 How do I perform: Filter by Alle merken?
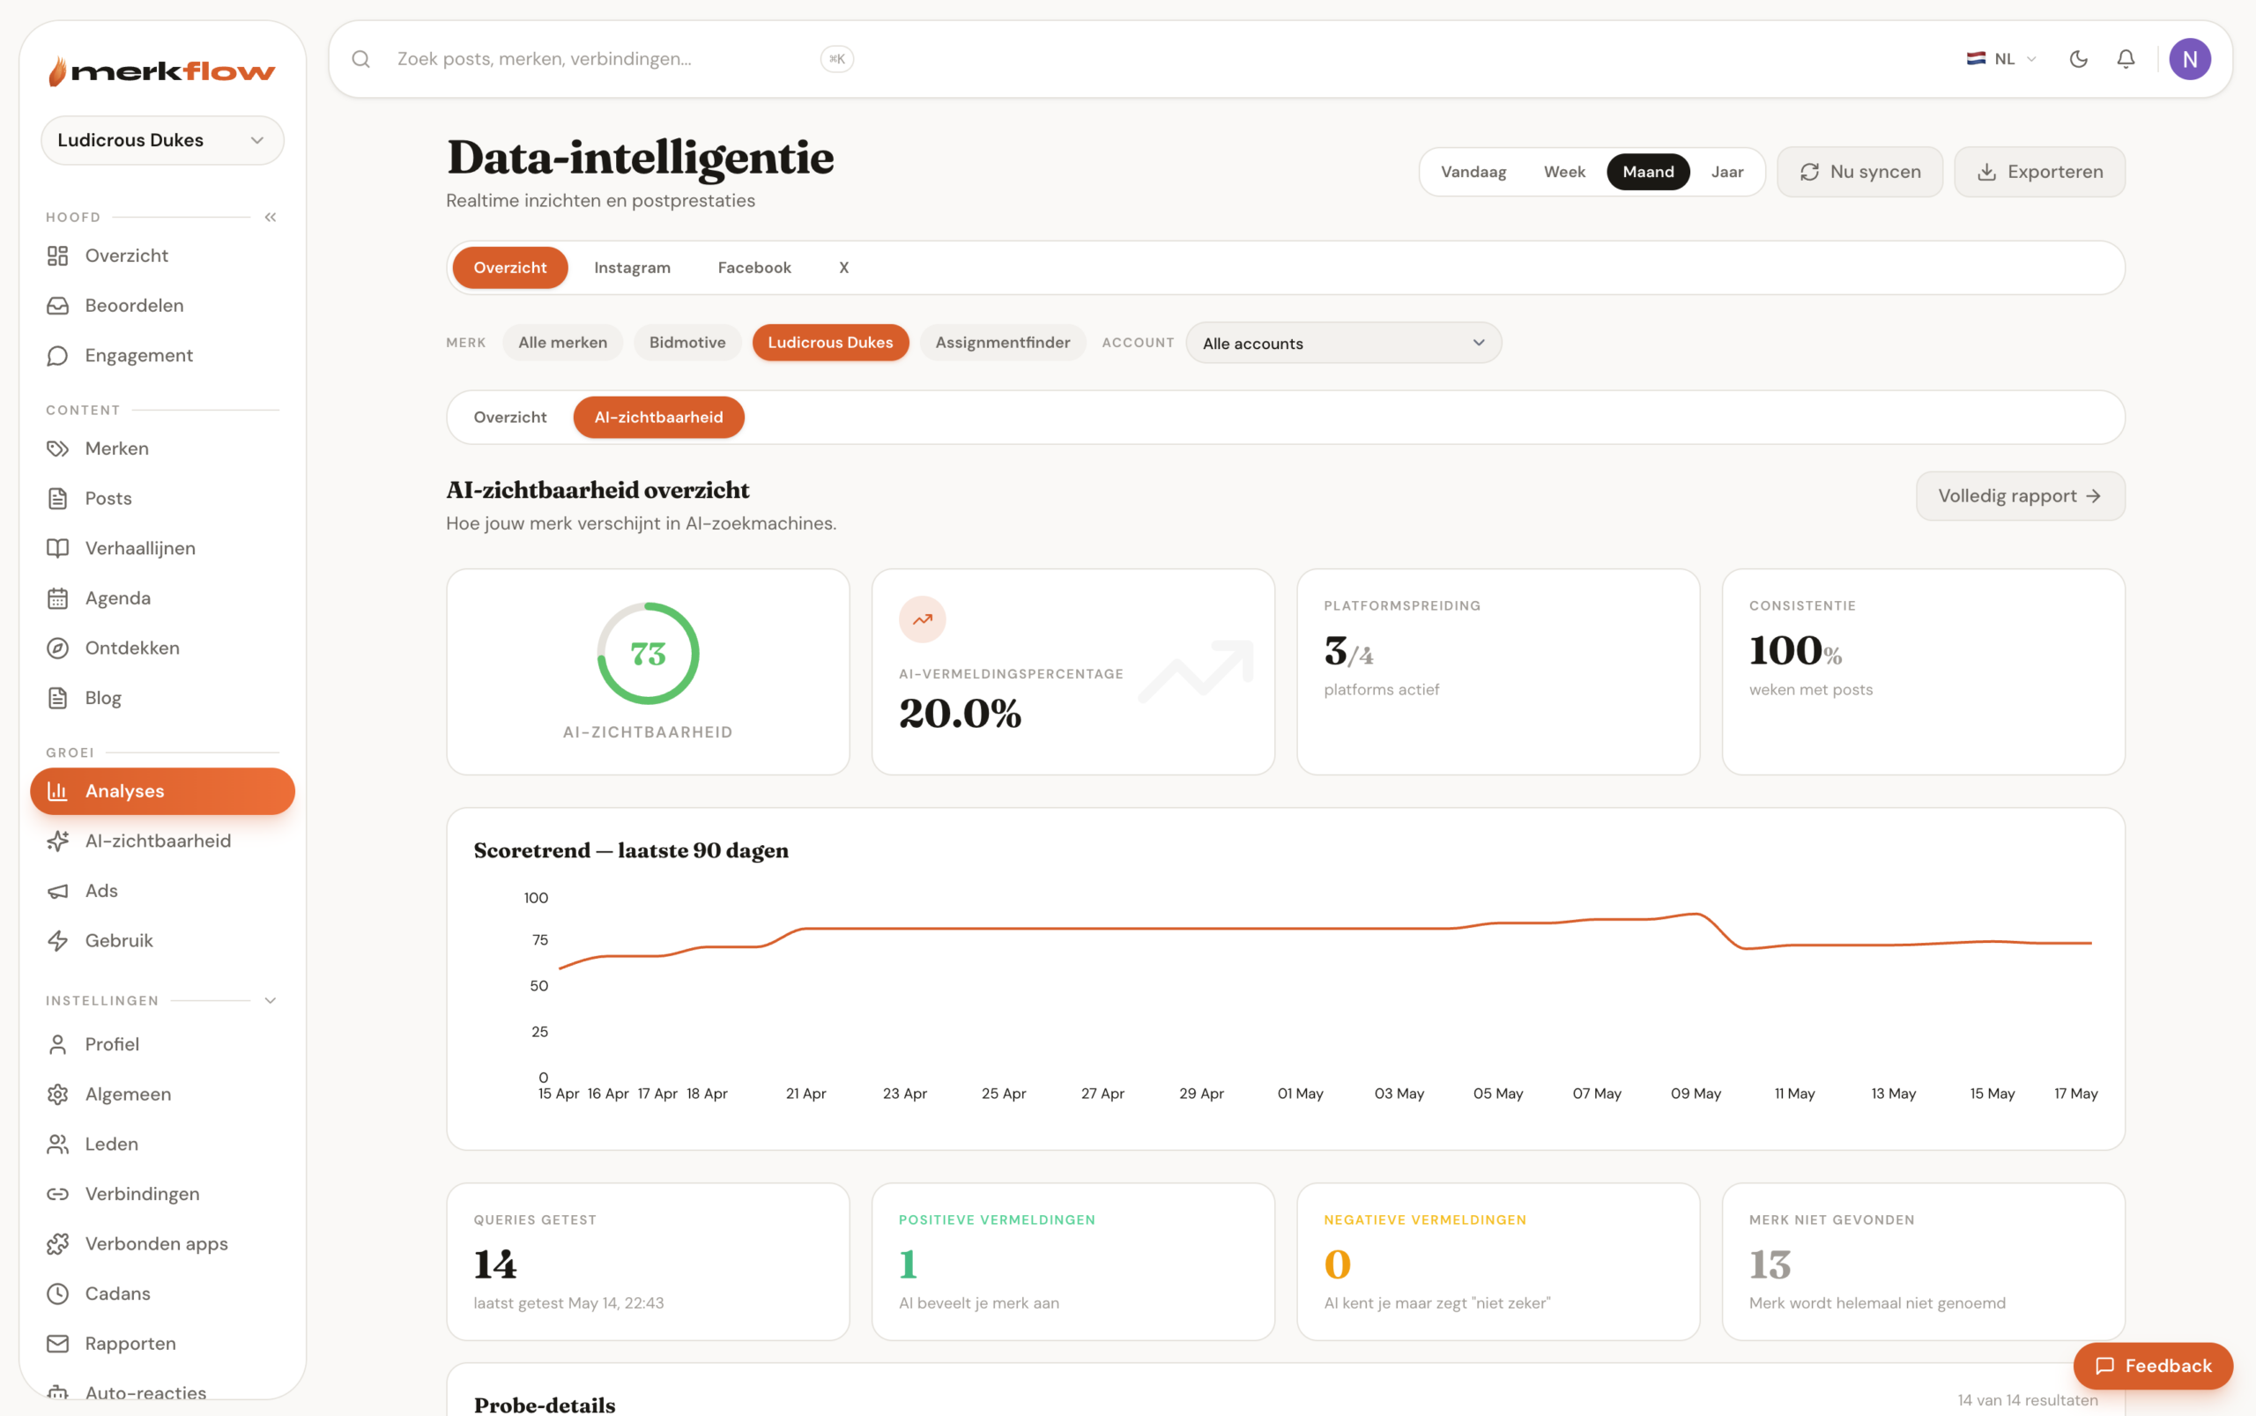pos(563,343)
